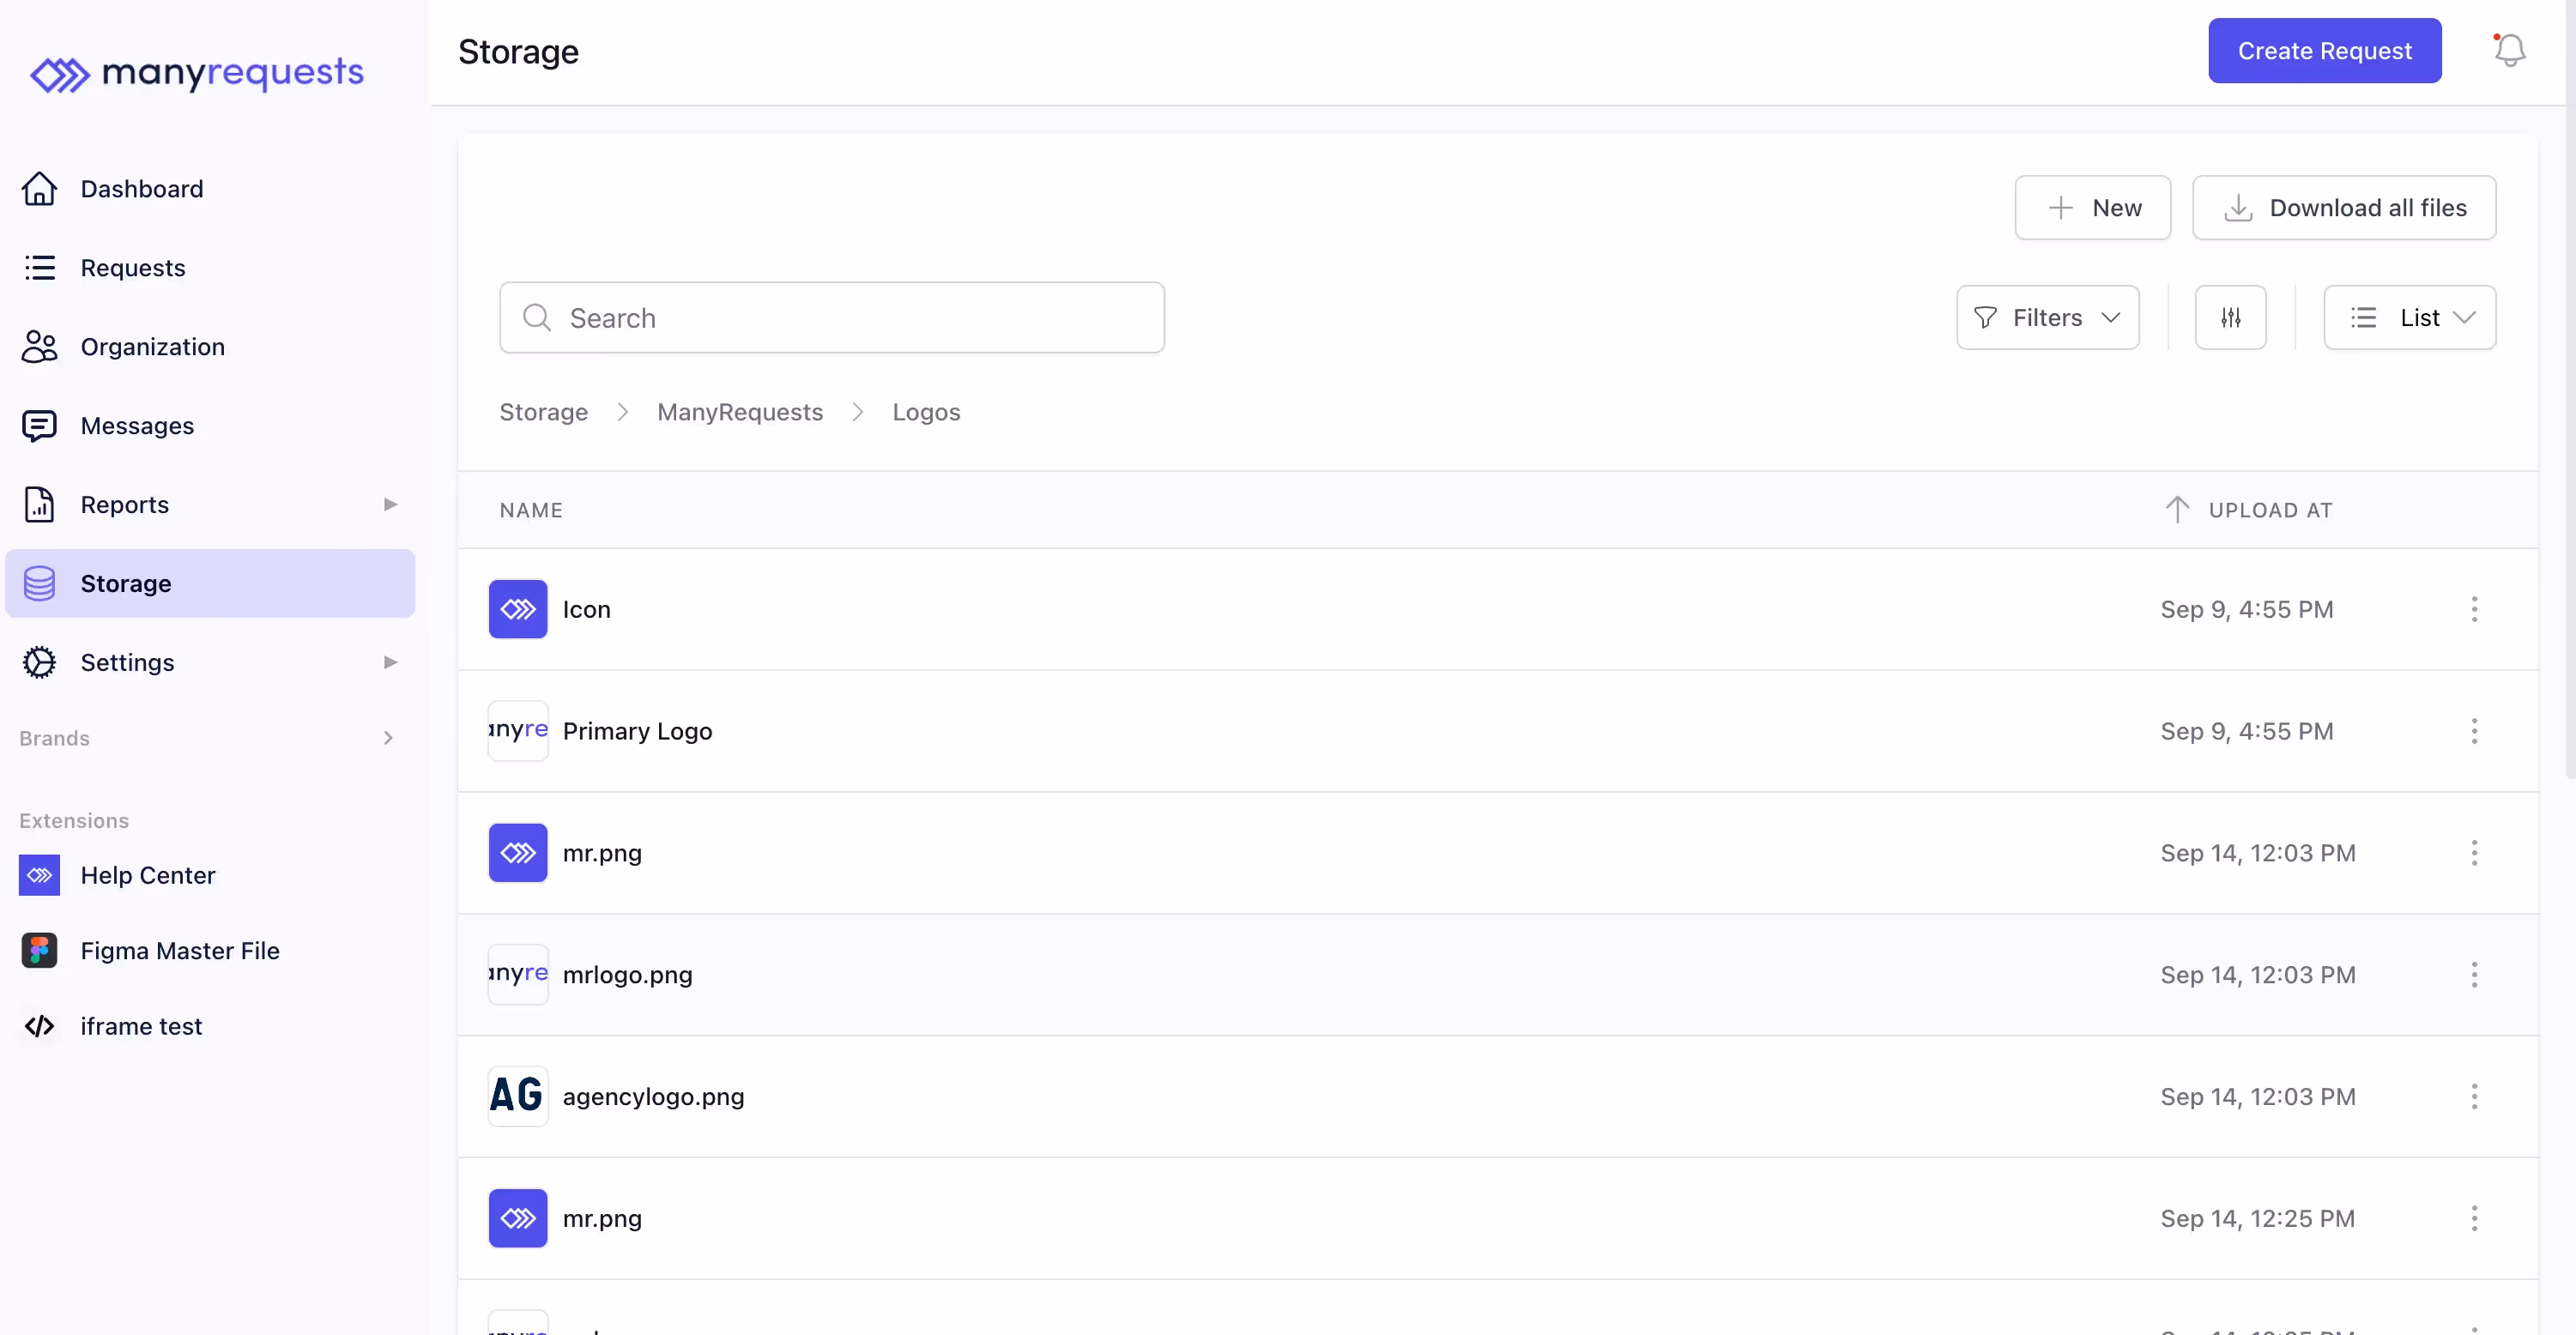Screen dimensions: 2576x1335
Task: Open Messages in sidebar
Action: pyautogui.click(x=210, y=426)
